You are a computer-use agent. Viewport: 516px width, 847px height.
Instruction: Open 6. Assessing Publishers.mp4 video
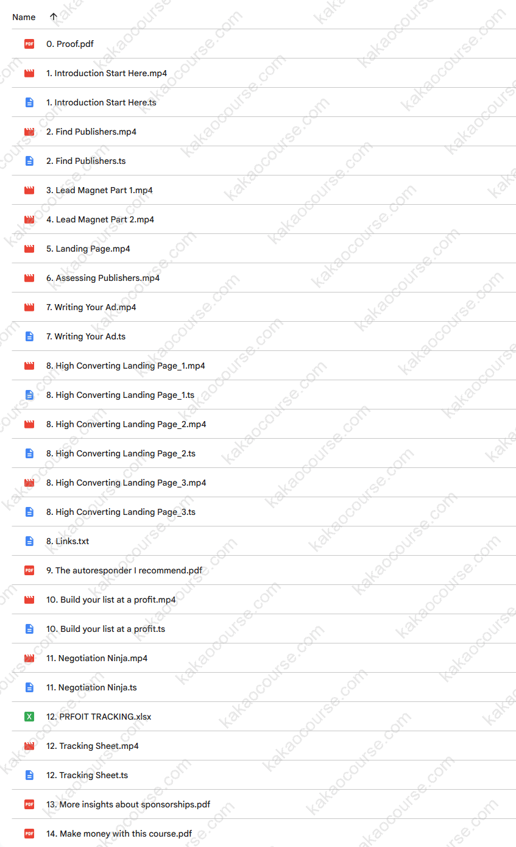103,278
